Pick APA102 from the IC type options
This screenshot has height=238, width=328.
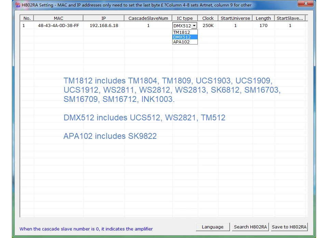point(185,42)
